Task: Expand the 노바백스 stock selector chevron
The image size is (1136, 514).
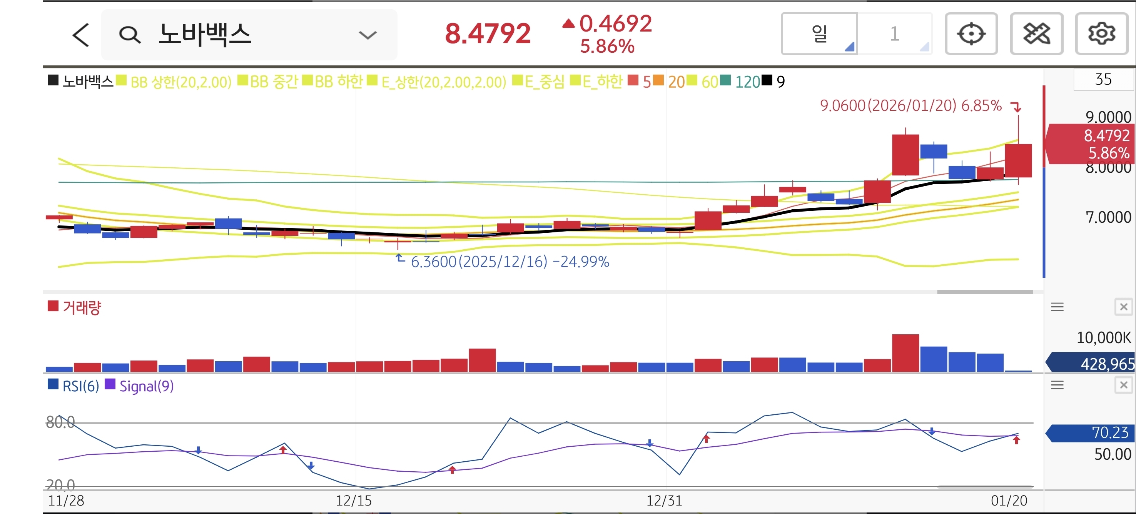Action: click(368, 35)
